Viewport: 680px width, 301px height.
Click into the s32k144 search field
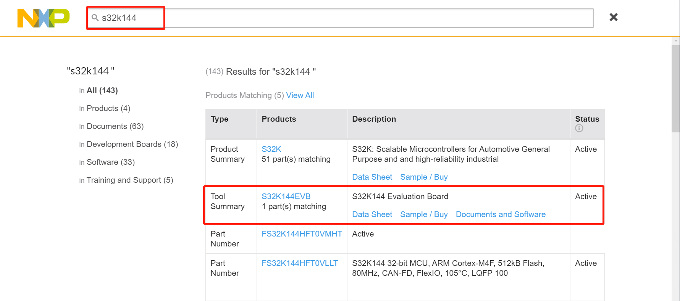click(x=344, y=18)
